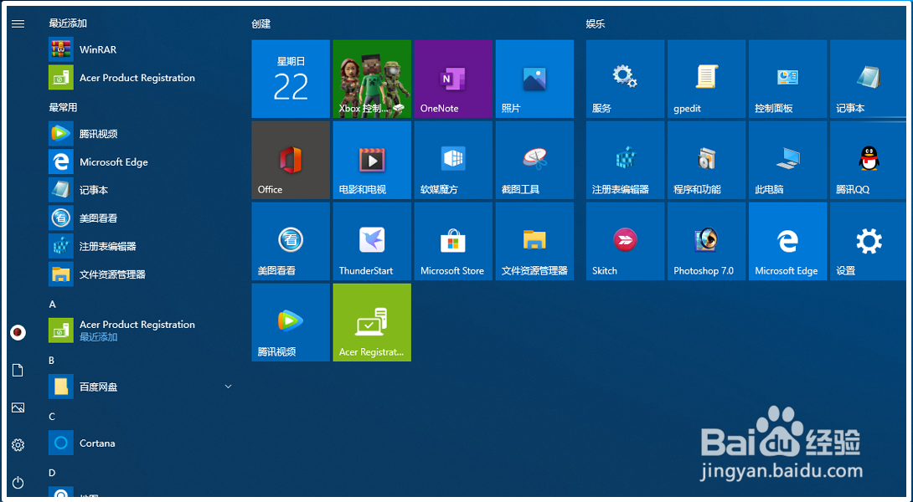Open the hamburger menu in Start sidebar
913x502 pixels.
pos(18,24)
